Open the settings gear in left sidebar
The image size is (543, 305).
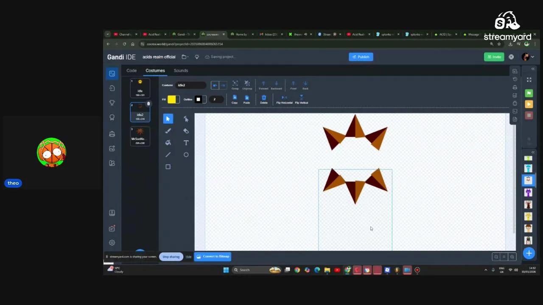[x=112, y=243]
